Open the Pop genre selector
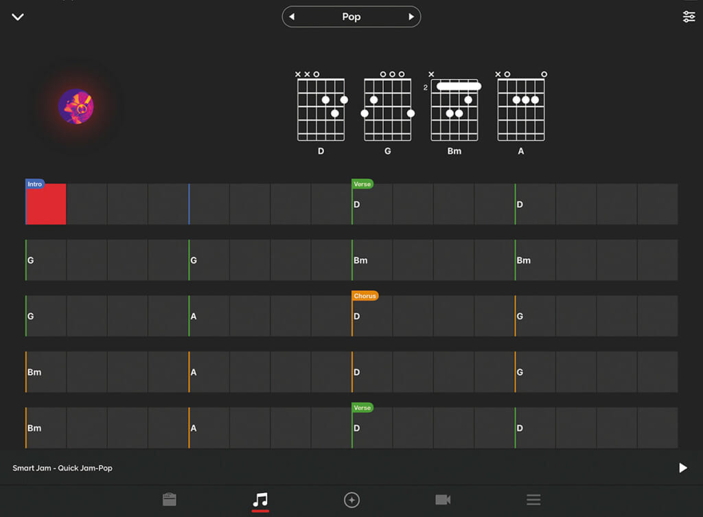The width and height of the screenshot is (703, 517). pos(351,17)
